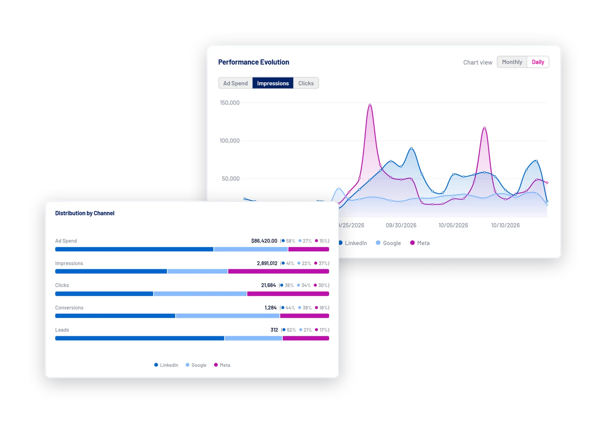Click the 10/05/2026 axis date label

(x=453, y=225)
